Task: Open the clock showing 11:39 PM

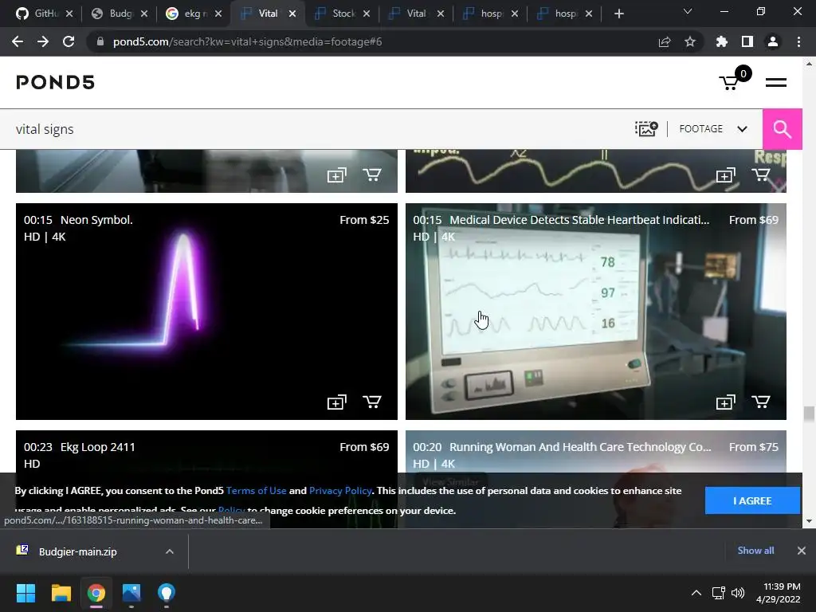Action: [778, 593]
